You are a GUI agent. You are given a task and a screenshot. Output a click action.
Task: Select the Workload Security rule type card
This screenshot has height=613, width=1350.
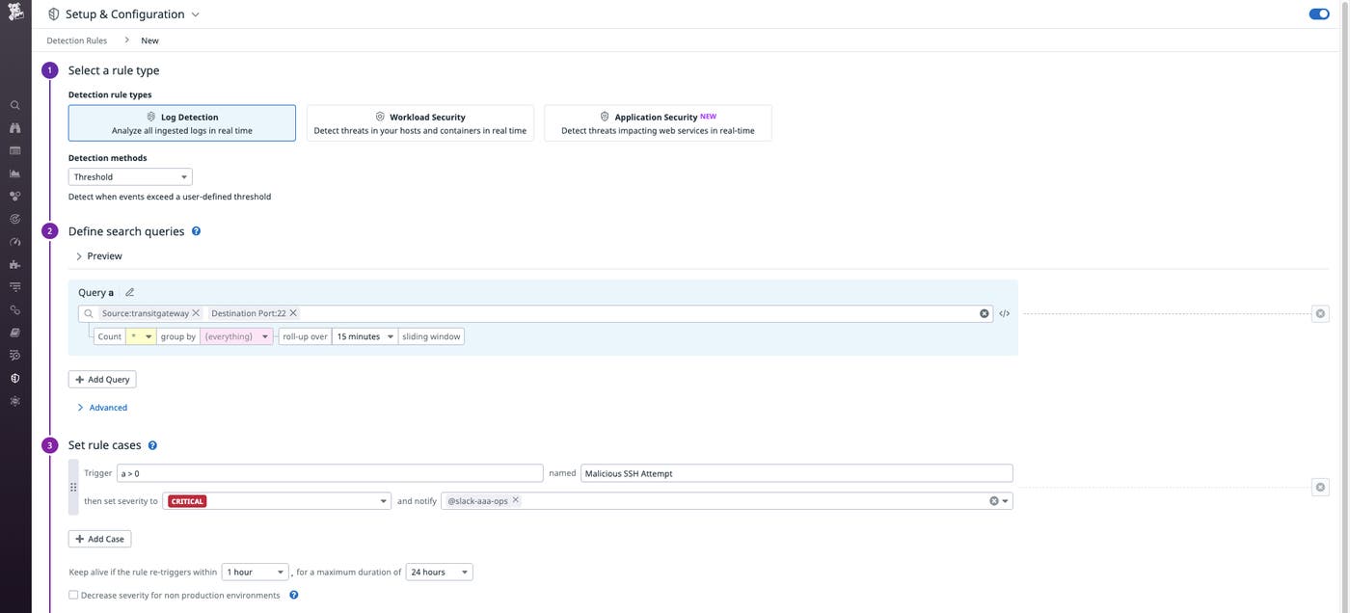point(420,119)
